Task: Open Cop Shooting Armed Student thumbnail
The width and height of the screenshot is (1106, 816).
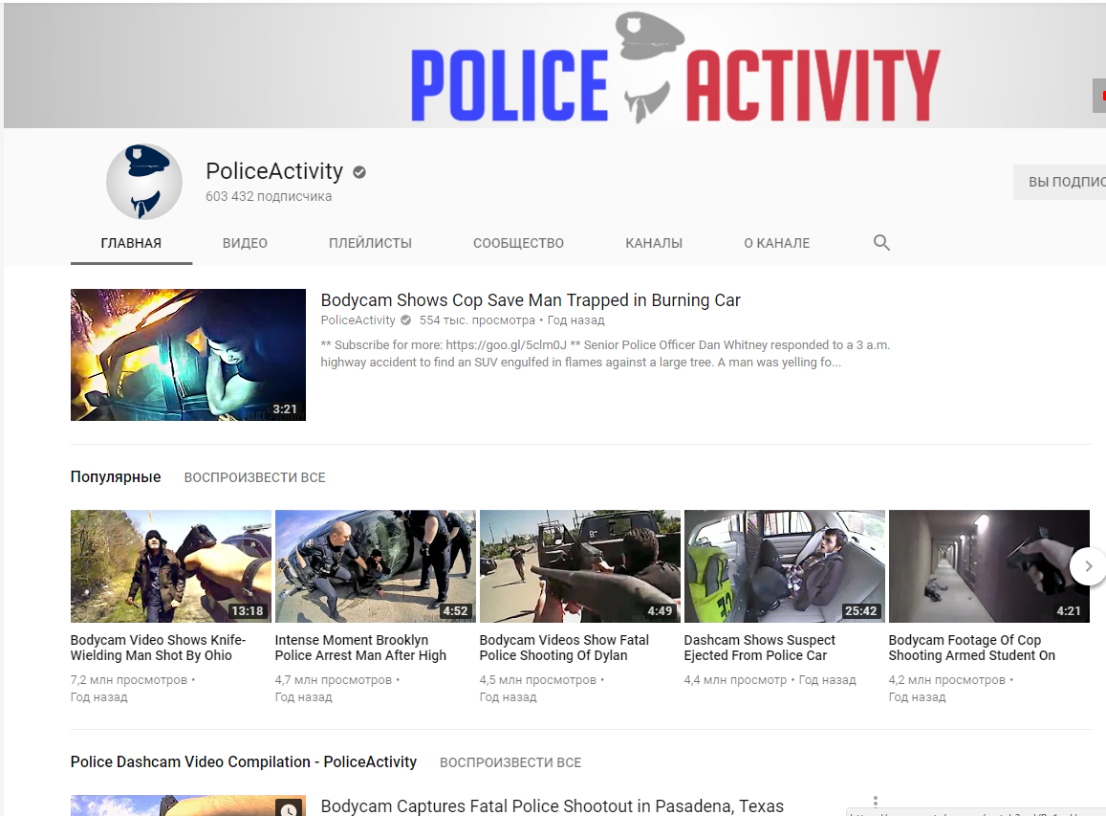Action: click(x=989, y=566)
